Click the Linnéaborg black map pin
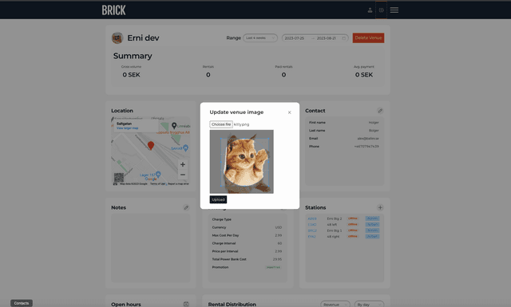 (174, 126)
